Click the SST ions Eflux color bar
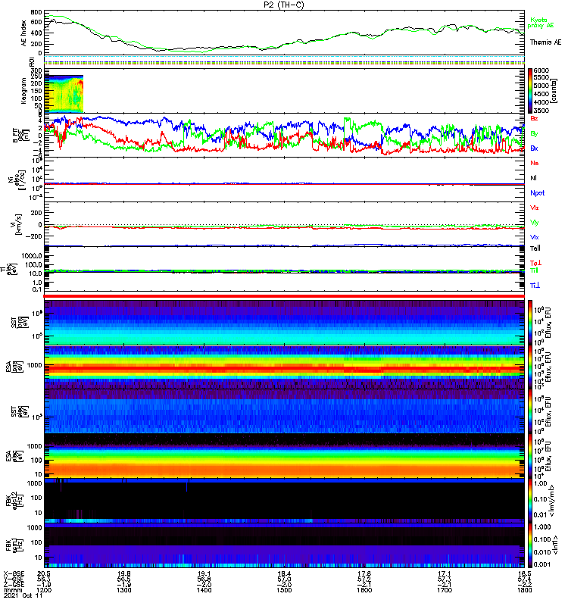Screen dimensions: 568x606 (x=530, y=323)
